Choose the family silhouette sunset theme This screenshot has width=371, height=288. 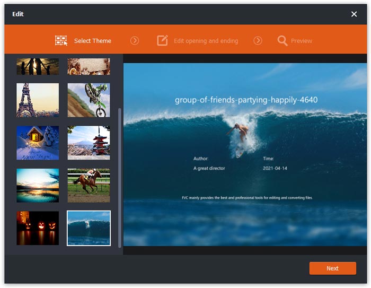click(38, 66)
